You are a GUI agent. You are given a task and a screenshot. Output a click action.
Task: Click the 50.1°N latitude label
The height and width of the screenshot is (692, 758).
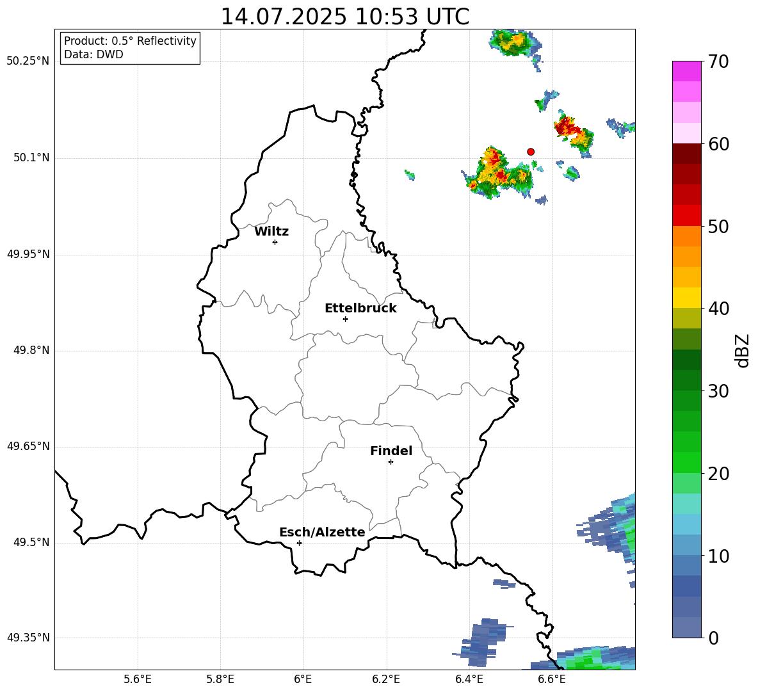31,157
